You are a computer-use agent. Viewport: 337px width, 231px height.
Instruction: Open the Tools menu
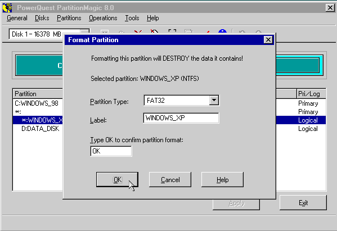(132, 18)
